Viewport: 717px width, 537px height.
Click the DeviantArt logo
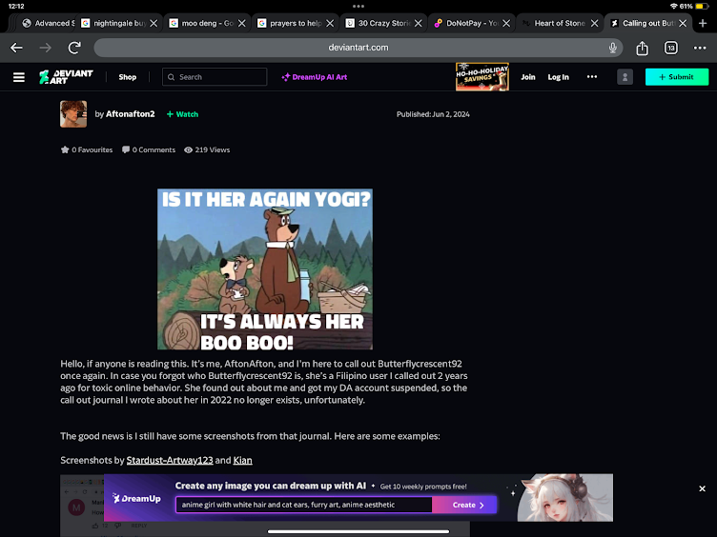67,77
